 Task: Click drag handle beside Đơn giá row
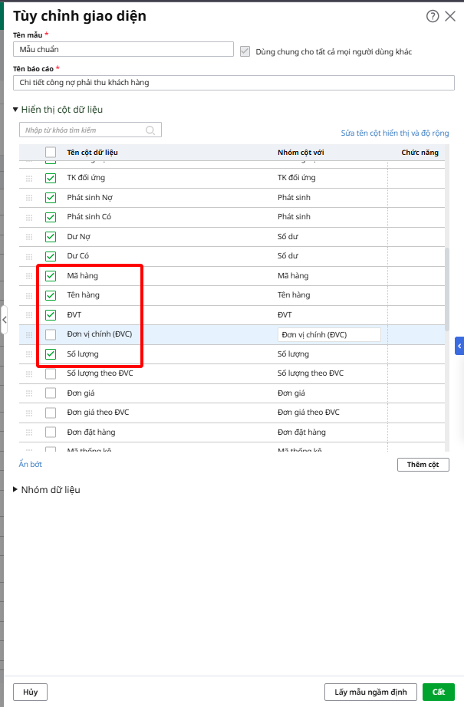(x=29, y=393)
